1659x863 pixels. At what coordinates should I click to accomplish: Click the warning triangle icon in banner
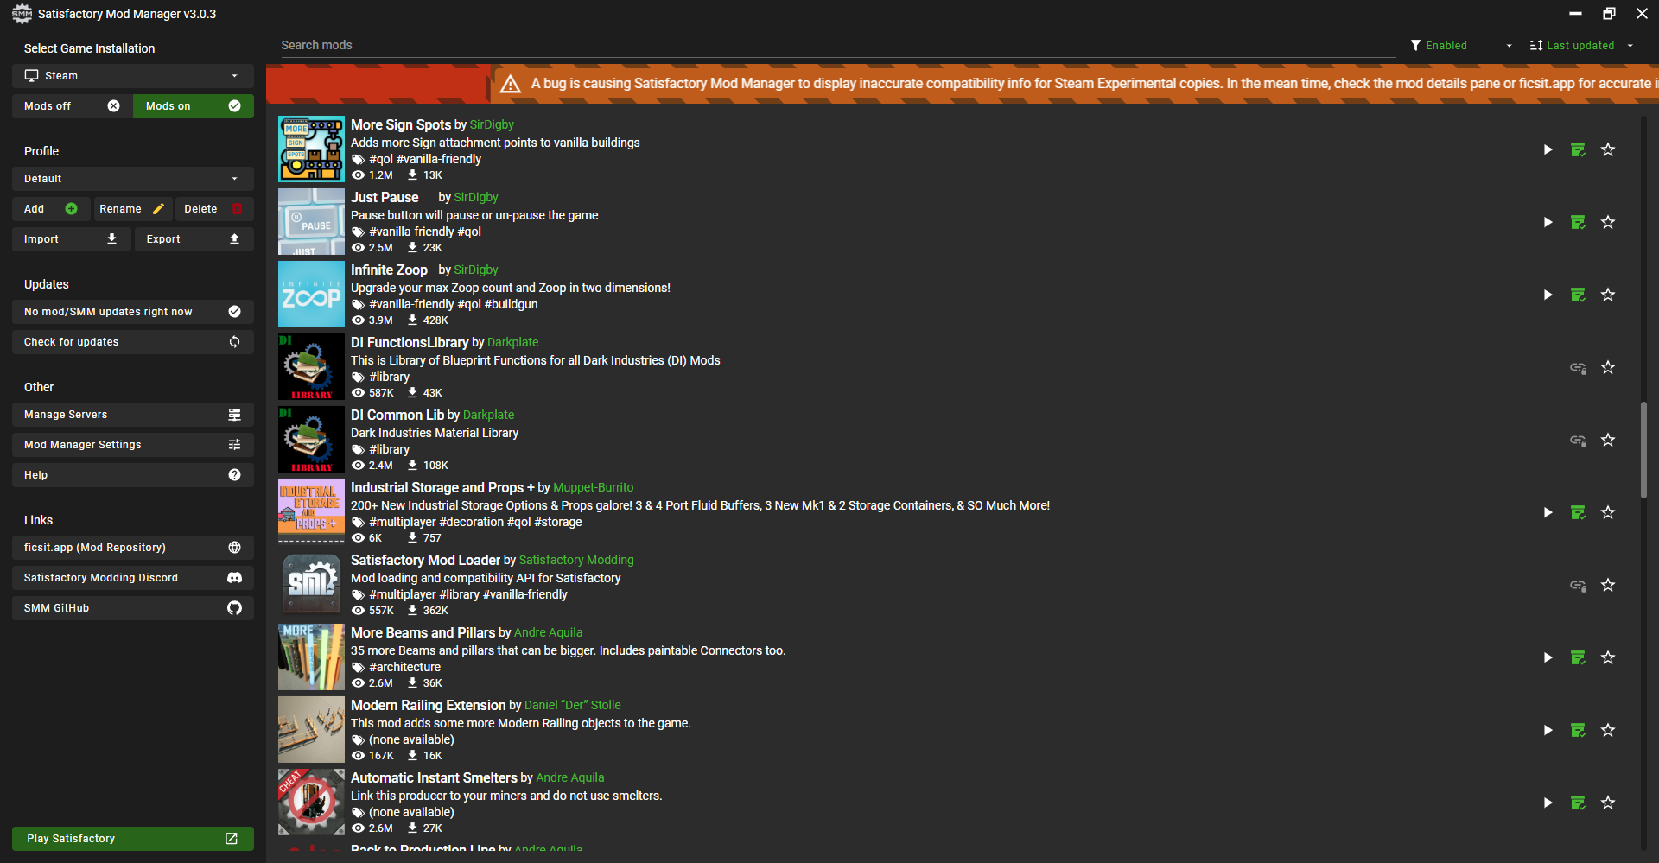pos(511,84)
